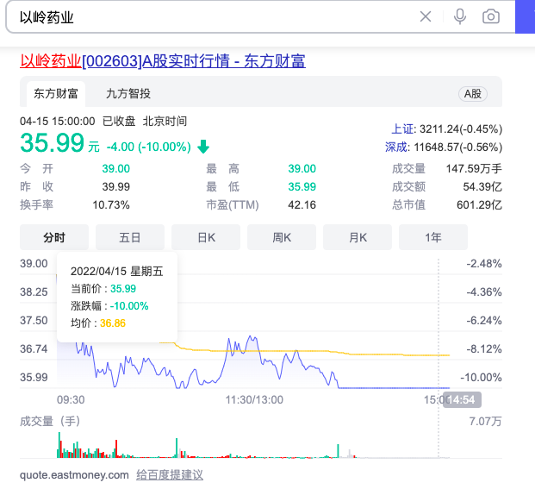Select the 分时 chart tab
The height and width of the screenshot is (489, 535).
tap(54, 237)
